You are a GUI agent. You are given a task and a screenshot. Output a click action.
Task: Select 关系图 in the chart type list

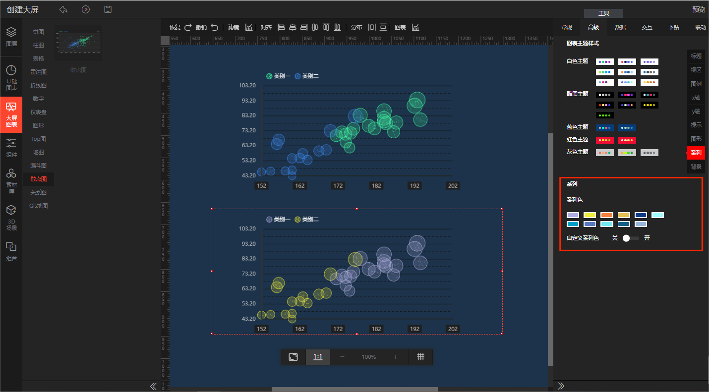pos(39,193)
